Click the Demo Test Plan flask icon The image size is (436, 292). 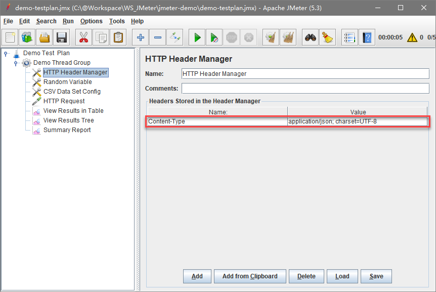[16, 53]
